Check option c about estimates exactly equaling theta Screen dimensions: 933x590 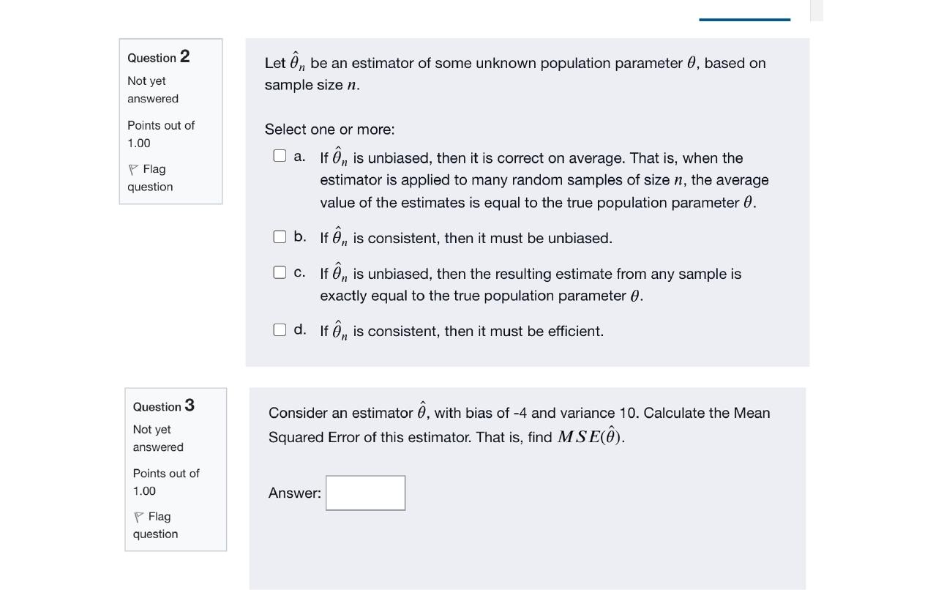click(x=280, y=272)
